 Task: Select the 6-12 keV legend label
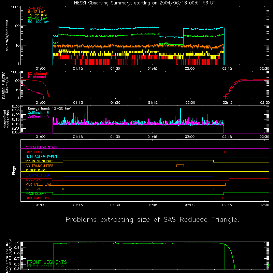pos(37,12)
